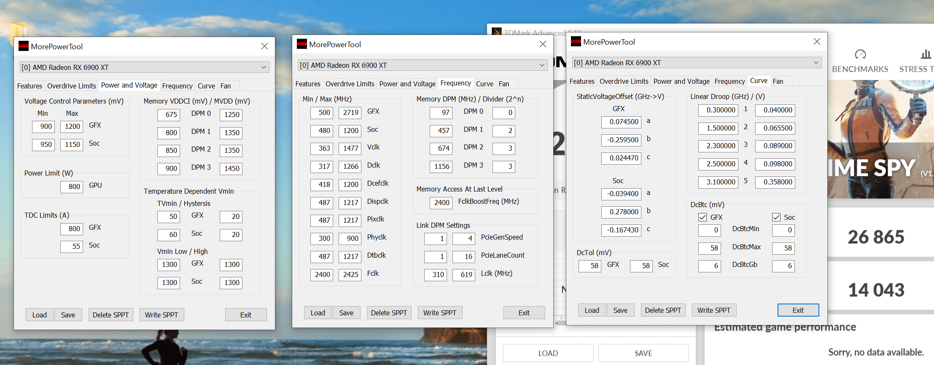Click Exit button in left window
Screen dimensions: 934x365
246,315
